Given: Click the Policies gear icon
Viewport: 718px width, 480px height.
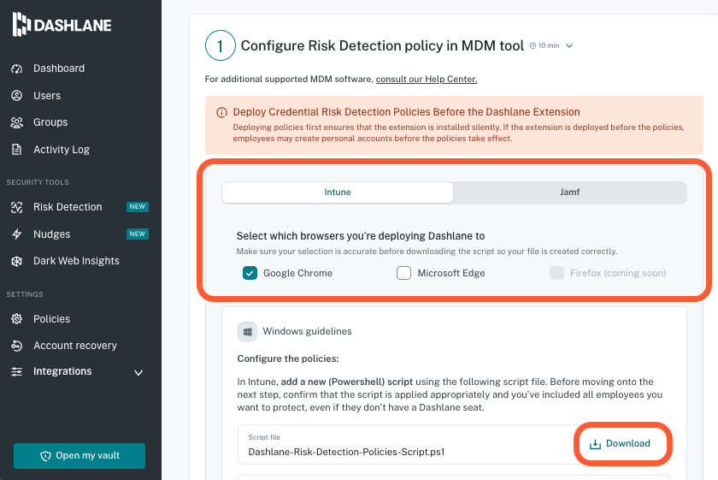Looking at the screenshot, I should (x=17, y=318).
